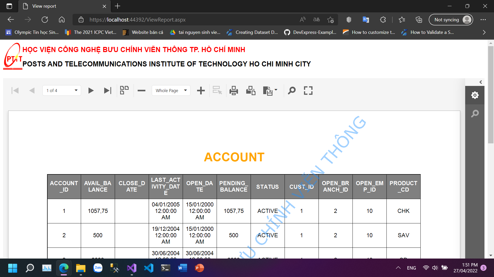Open Zalo from the taskbar
The image size is (494, 277).
coord(98,268)
